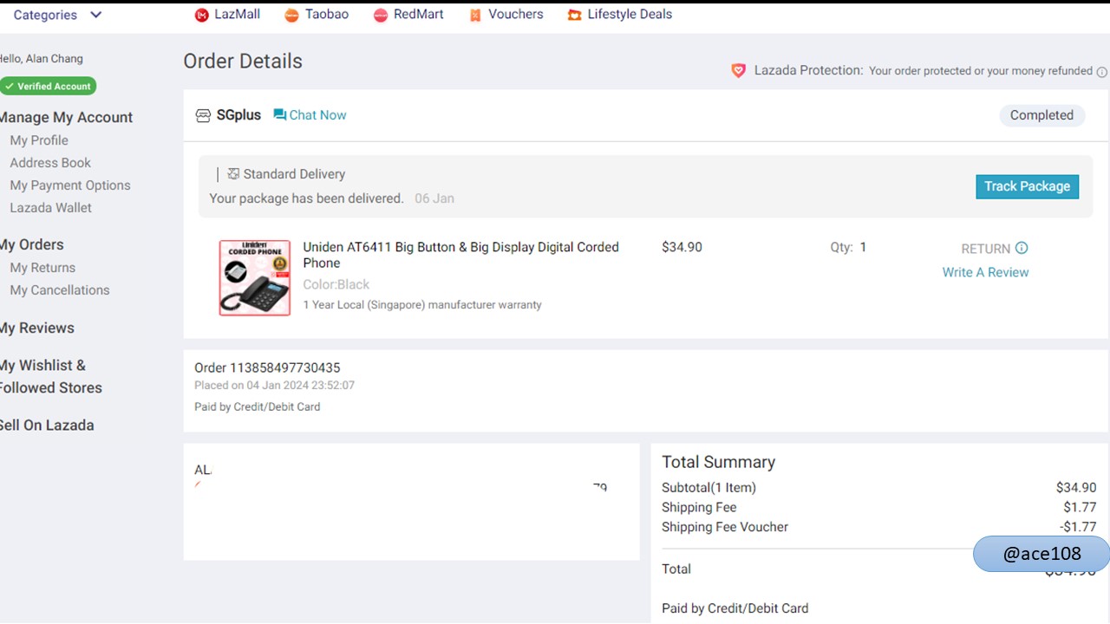Open Address Book in the sidebar

(50, 163)
